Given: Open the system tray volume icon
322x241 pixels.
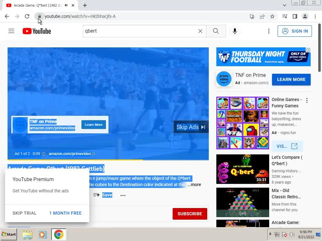Looking at the screenshot, I should coord(292,234).
